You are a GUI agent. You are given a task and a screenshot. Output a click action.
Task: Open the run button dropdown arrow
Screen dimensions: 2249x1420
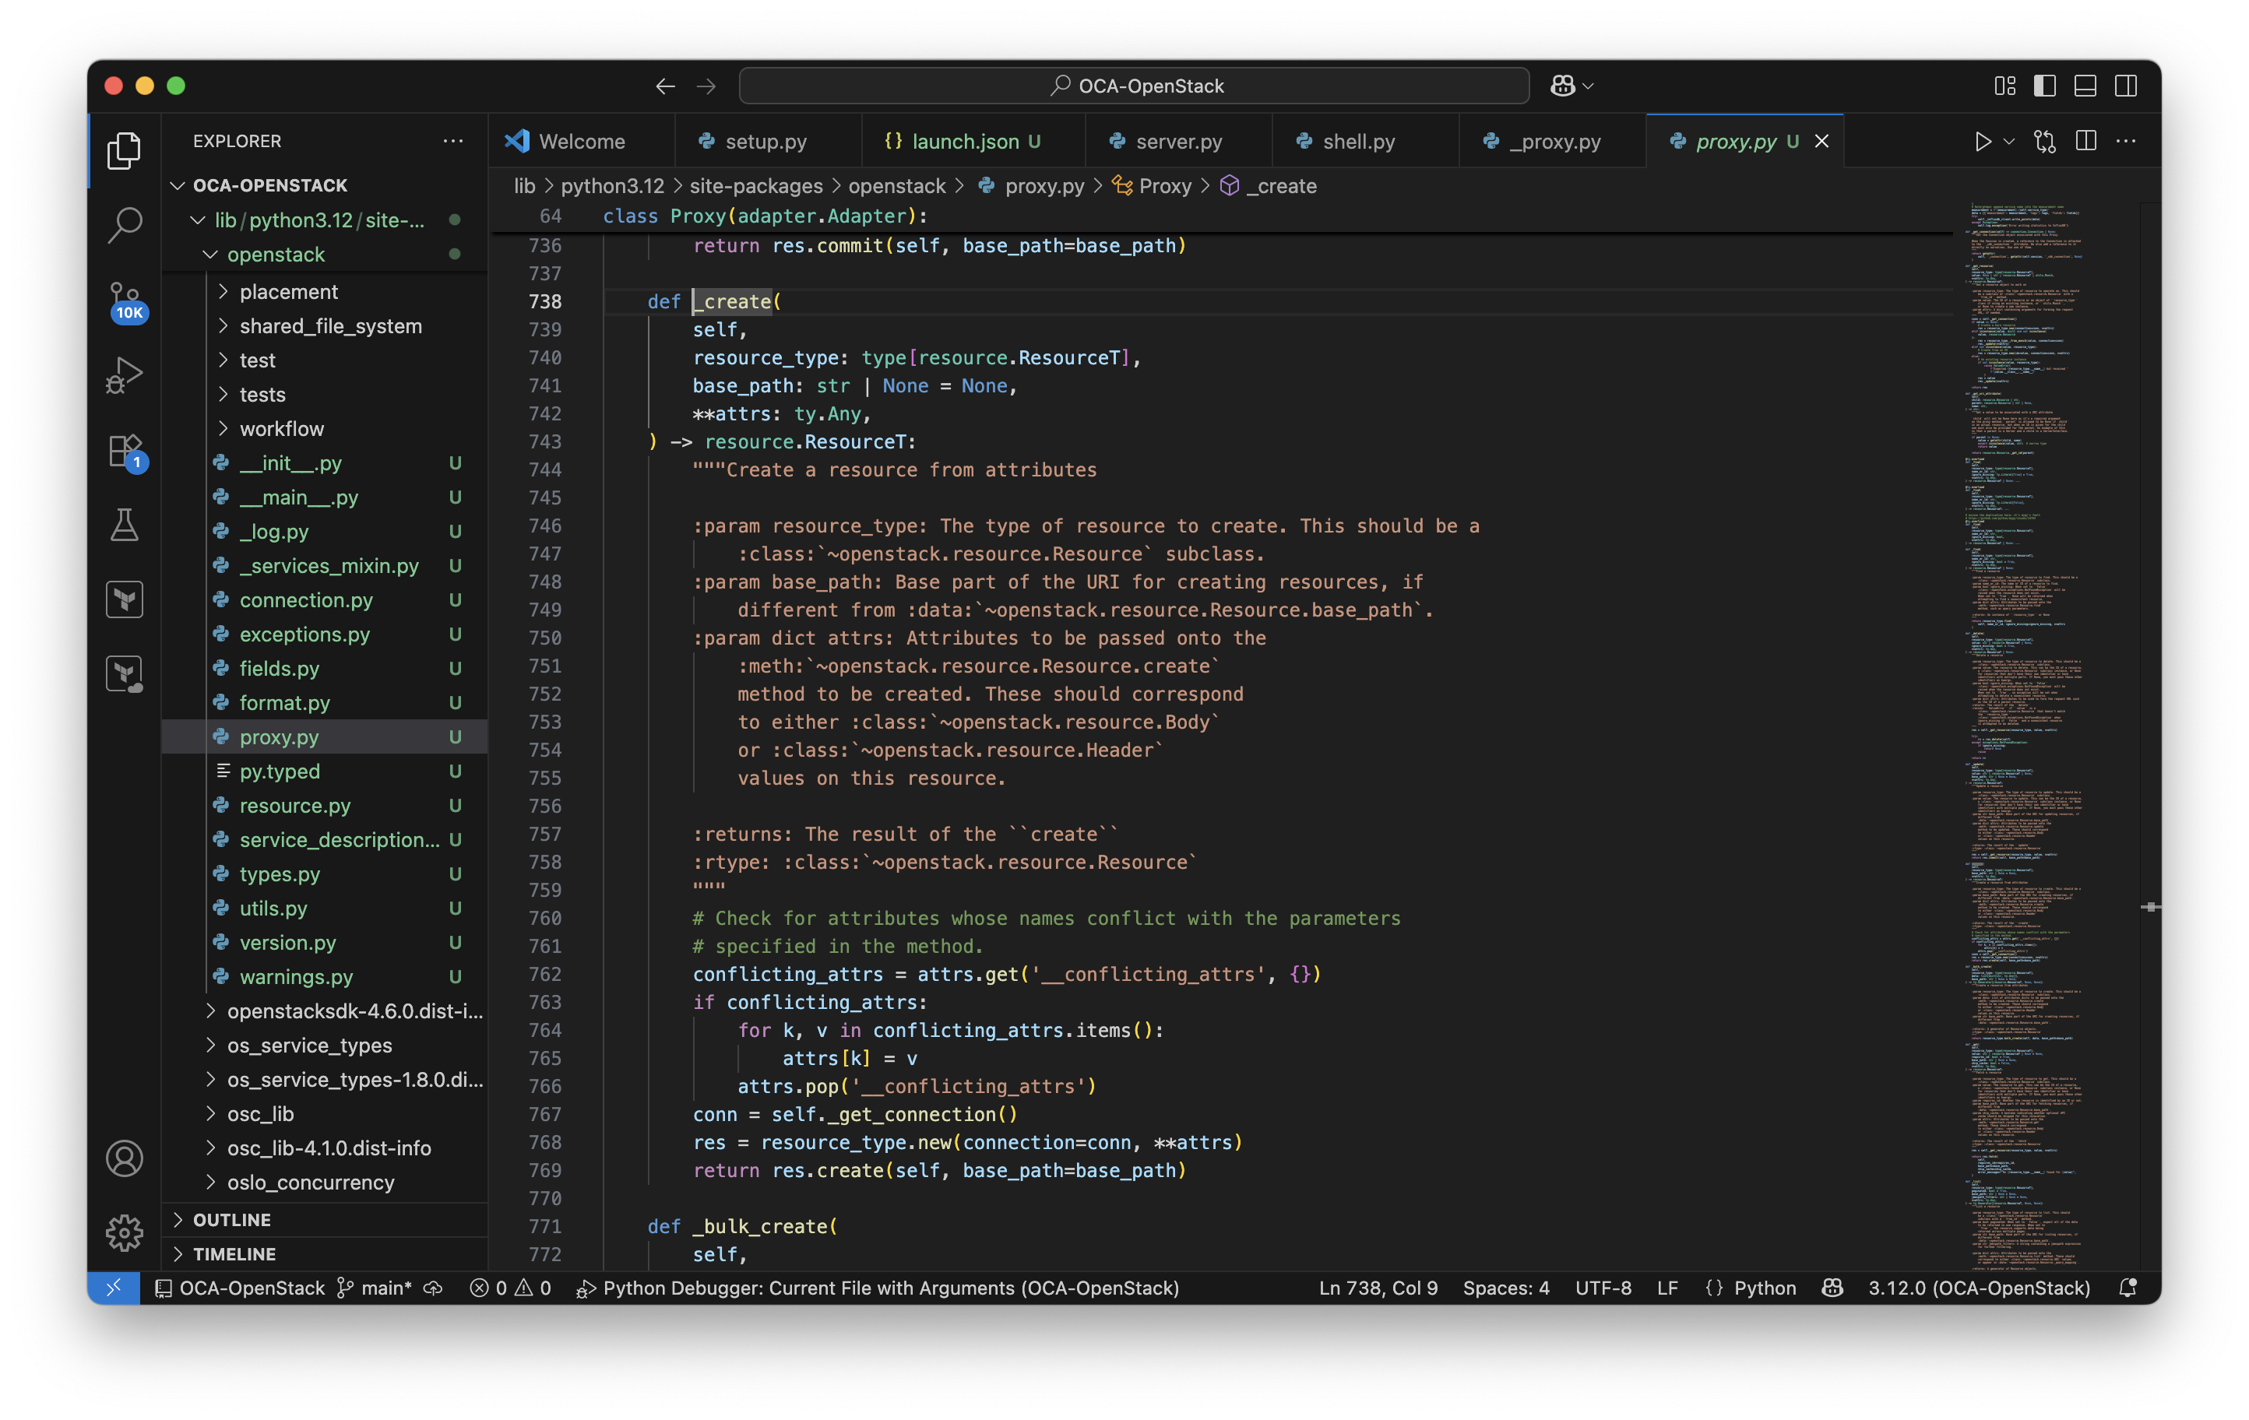(x=2009, y=141)
